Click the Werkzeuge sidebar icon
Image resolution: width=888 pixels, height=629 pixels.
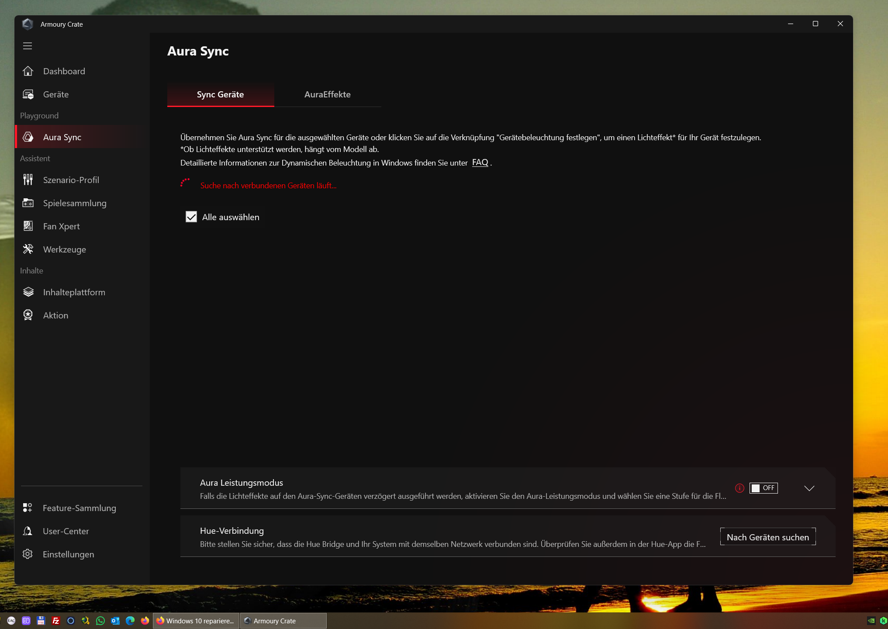[x=28, y=249]
